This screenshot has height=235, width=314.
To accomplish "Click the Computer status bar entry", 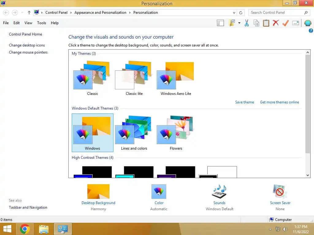I will tap(280, 220).
